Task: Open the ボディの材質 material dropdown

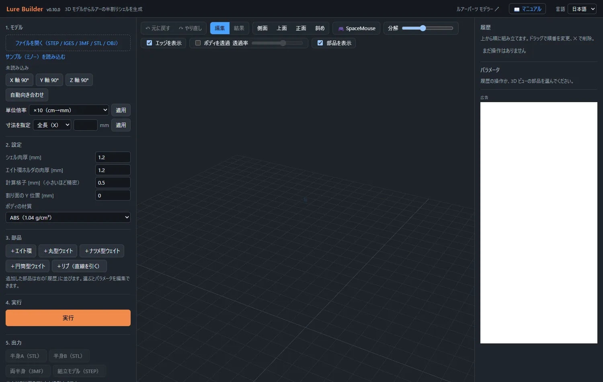Action: tap(68, 218)
